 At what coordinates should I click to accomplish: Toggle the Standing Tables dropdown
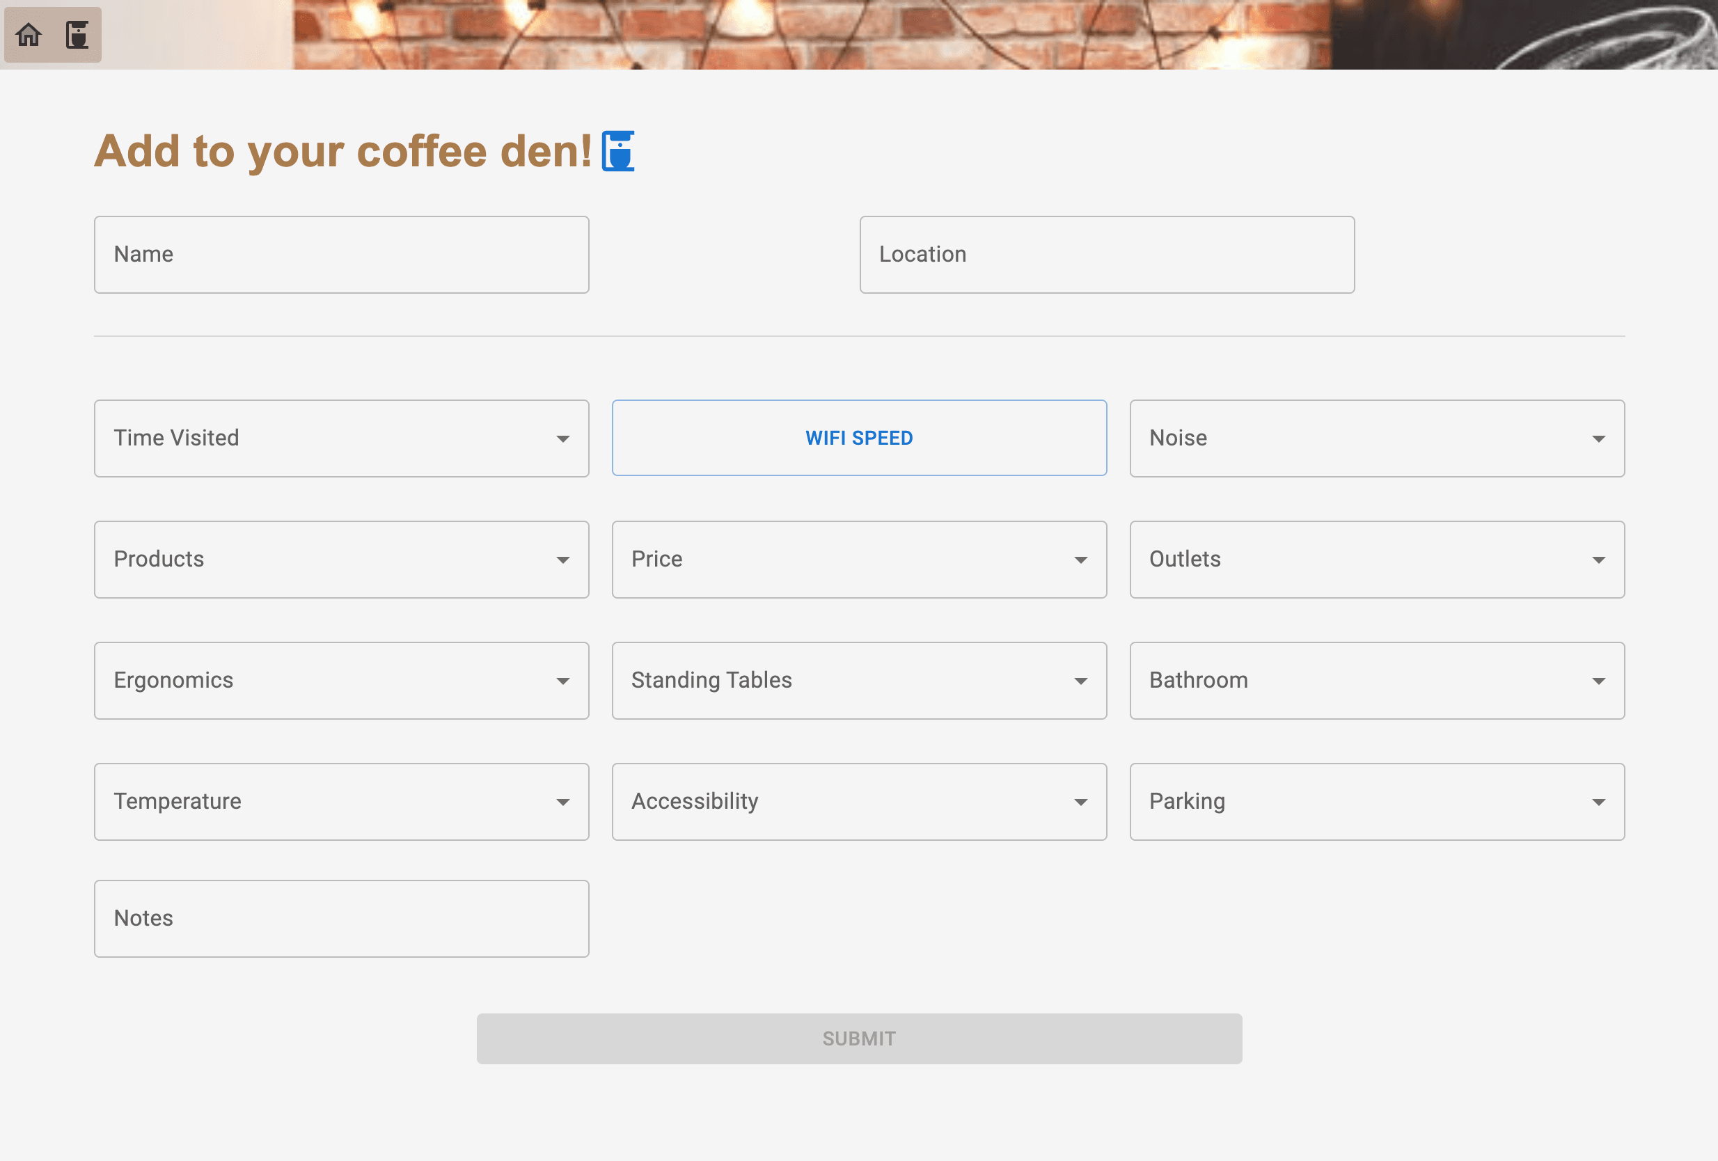click(859, 680)
